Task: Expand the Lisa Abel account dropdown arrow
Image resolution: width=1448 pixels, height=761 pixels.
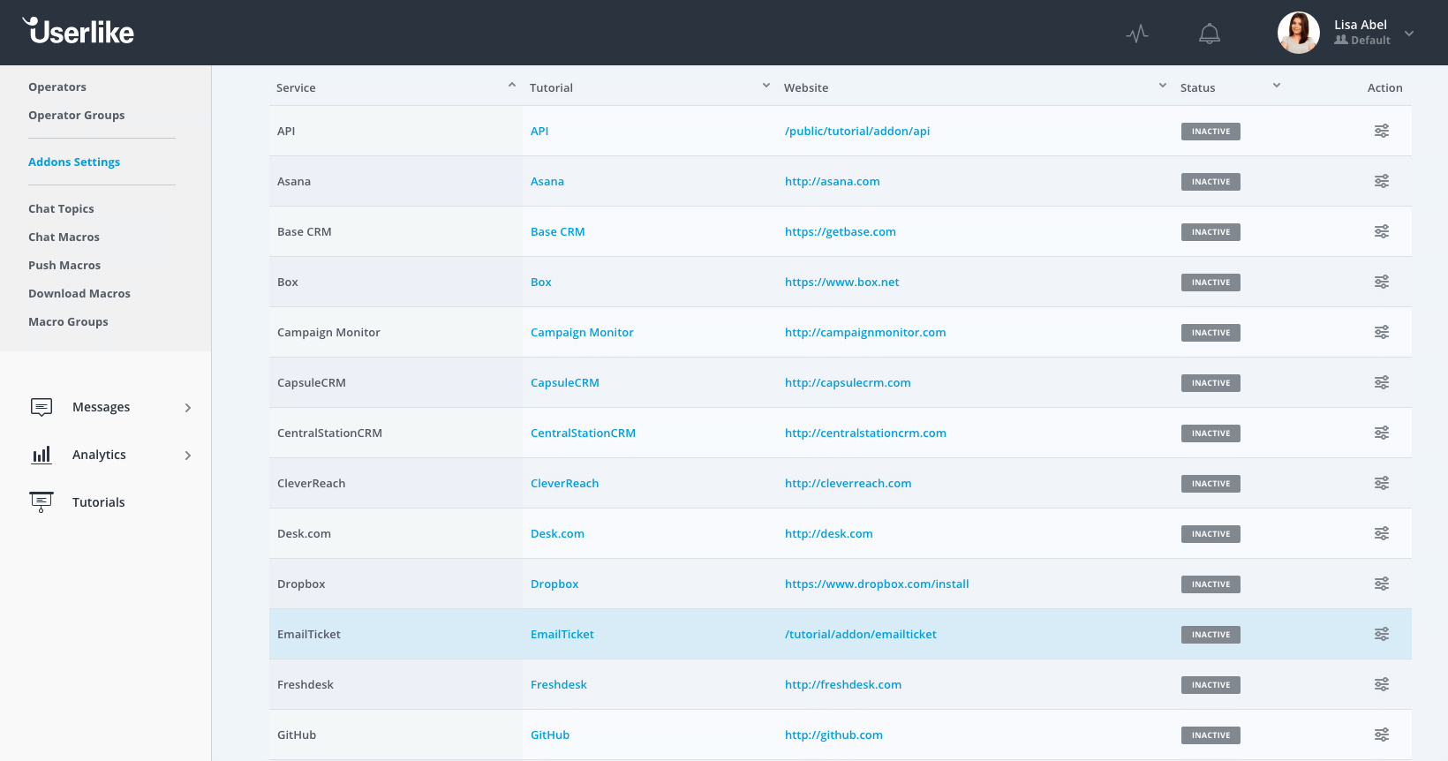Action: click(x=1409, y=34)
